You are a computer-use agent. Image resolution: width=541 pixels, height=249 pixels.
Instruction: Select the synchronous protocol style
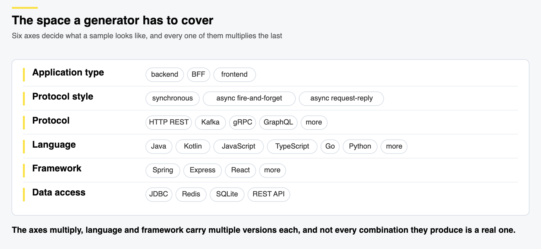pyautogui.click(x=172, y=99)
